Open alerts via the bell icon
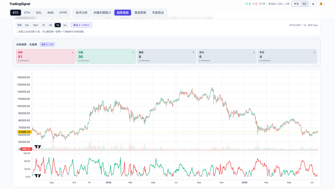Image resolution: width=335 pixels, height=189 pixels. tap(321, 4)
